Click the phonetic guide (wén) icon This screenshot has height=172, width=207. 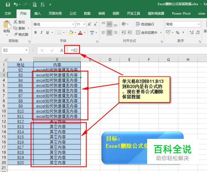point(92,32)
